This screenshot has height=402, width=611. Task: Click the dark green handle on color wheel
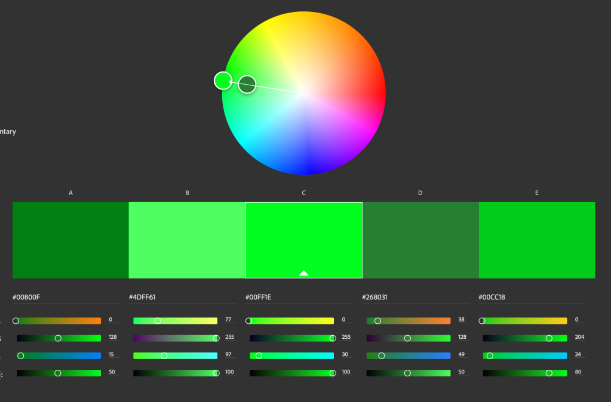pos(247,85)
